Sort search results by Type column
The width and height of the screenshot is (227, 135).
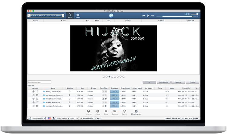coord(108,21)
